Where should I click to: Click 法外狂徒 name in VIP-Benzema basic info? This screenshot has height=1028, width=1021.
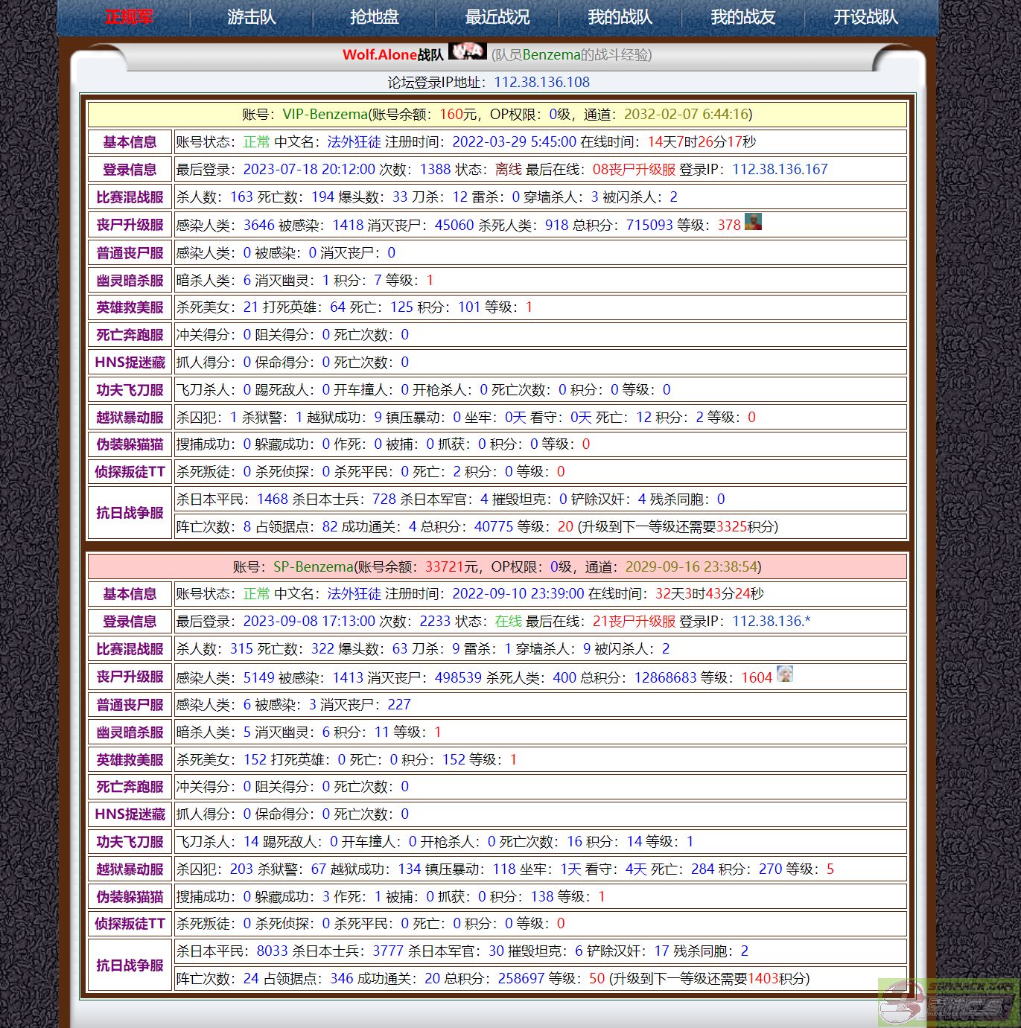point(354,141)
